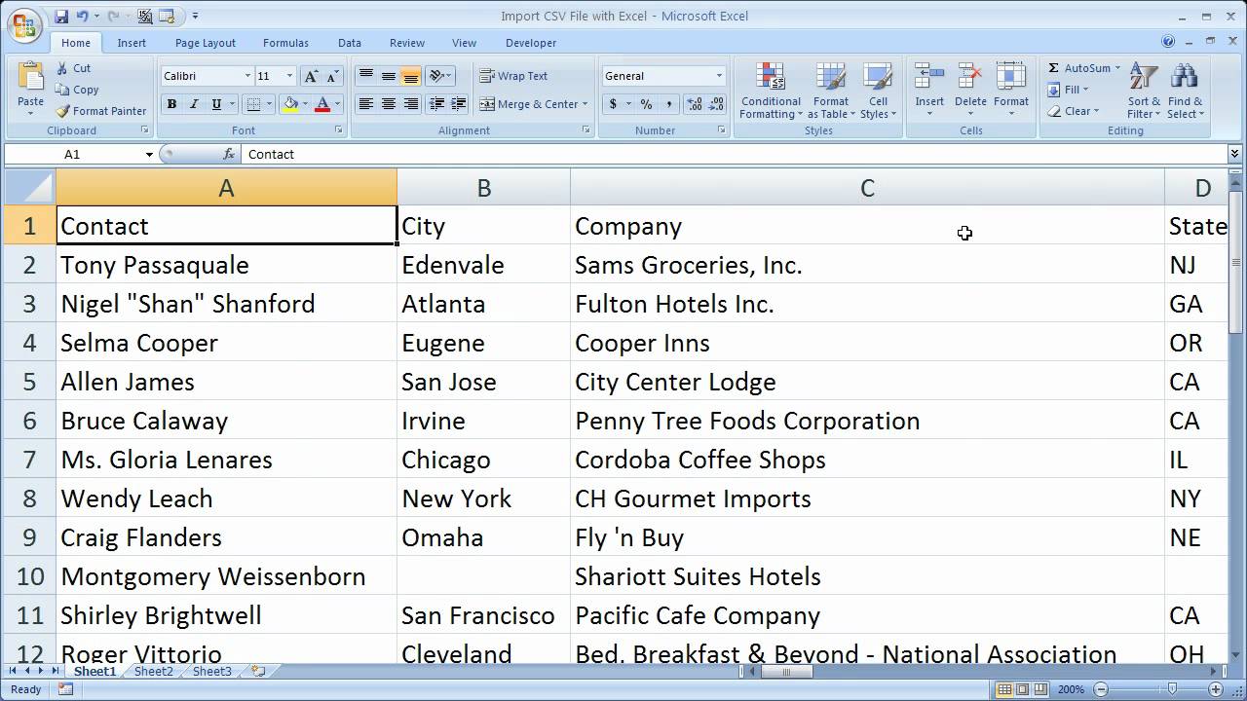This screenshot has width=1247, height=701.
Task: Align text left in cell
Action: tap(366, 104)
